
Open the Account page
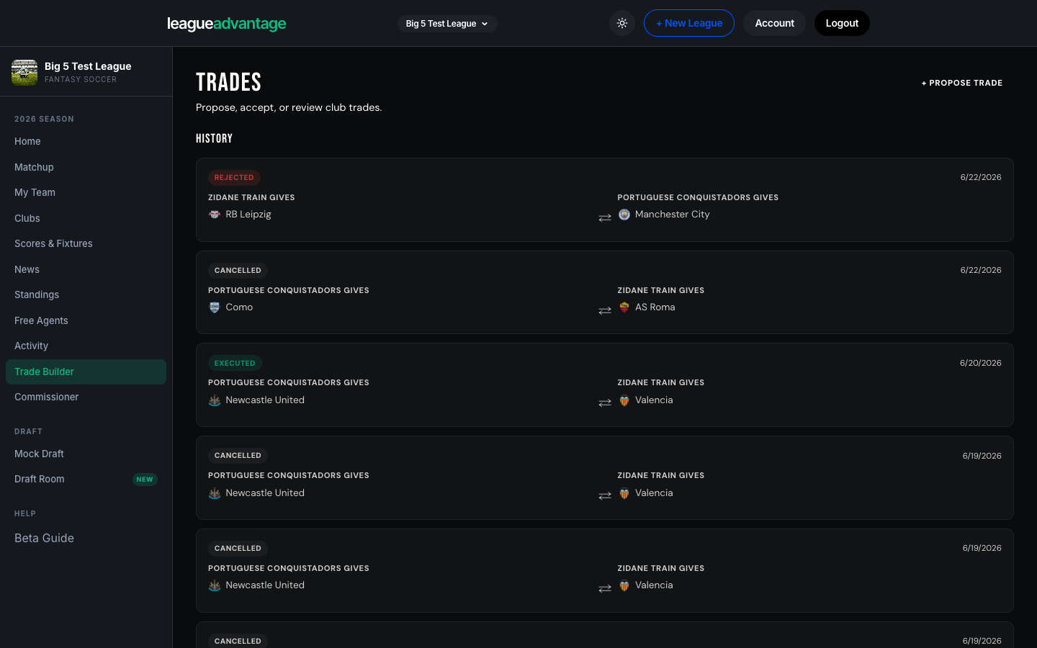(x=775, y=23)
